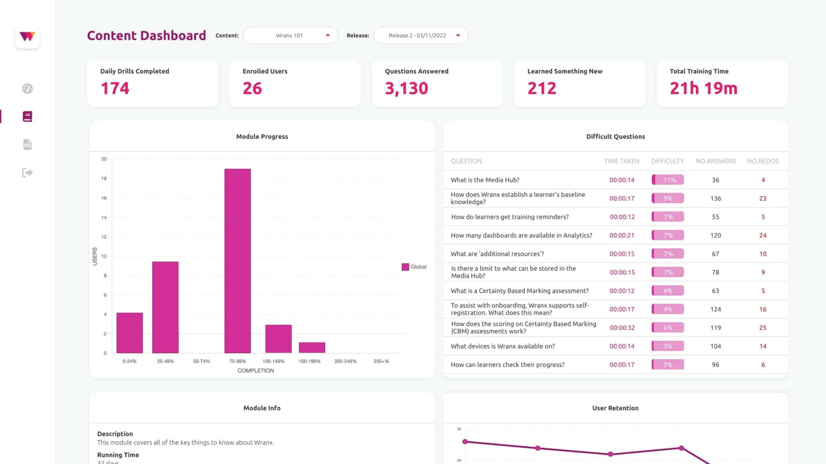
Task: Click the 25-49% completion bar
Action: coord(165,307)
